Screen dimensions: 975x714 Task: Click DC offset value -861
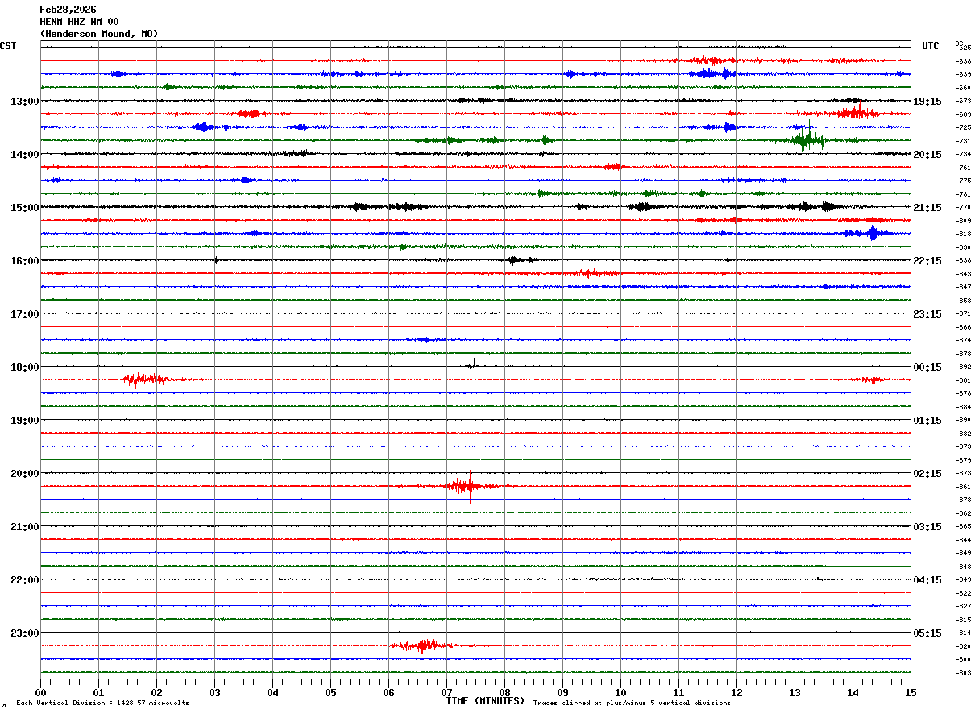tap(962, 487)
